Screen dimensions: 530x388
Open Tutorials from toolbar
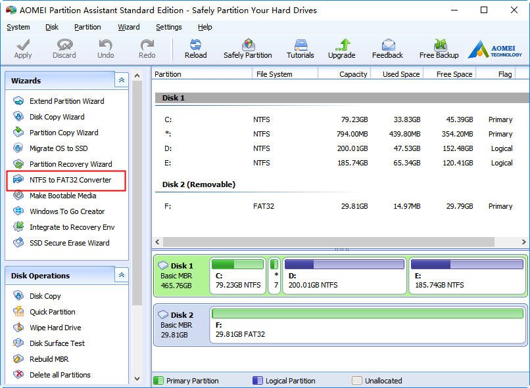(x=300, y=49)
